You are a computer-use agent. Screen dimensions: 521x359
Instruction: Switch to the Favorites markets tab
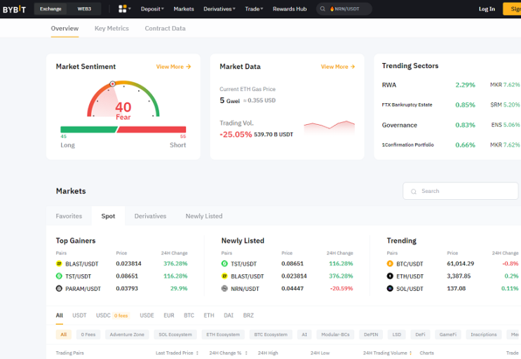(69, 216)
